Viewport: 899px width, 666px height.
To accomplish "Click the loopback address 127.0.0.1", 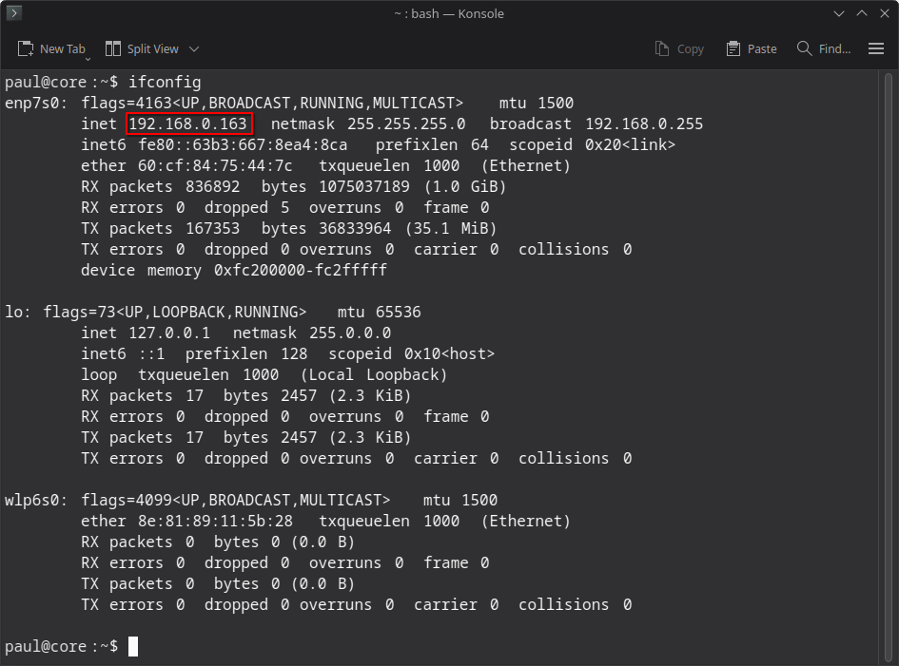I will (x=169, y=333).
